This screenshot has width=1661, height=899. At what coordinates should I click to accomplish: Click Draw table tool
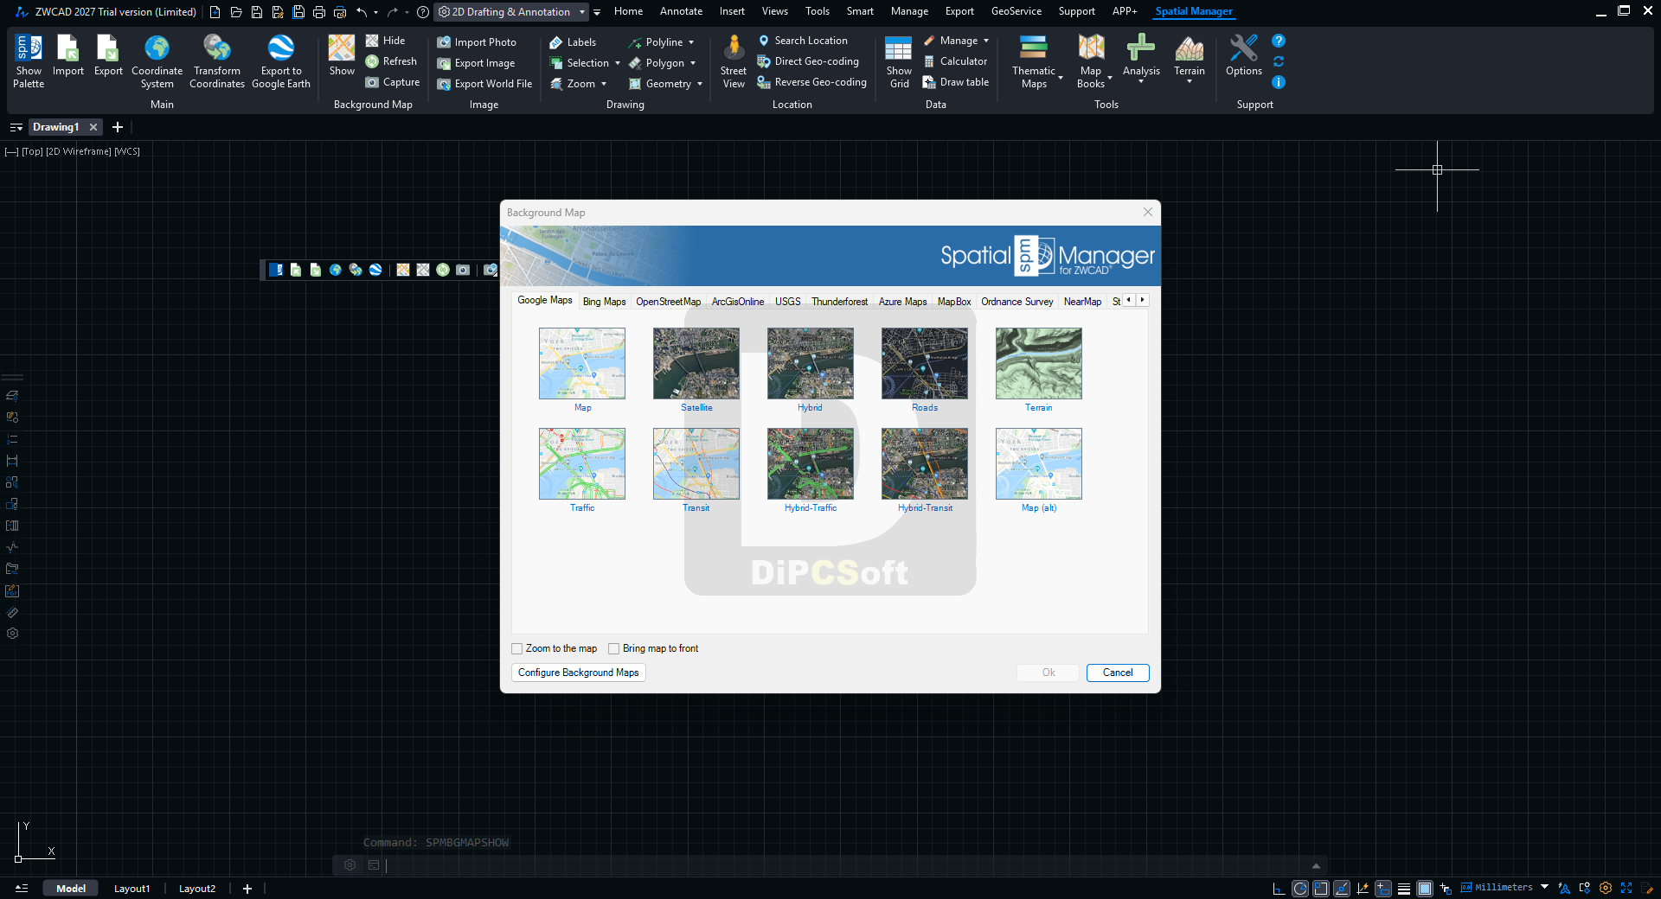click(956, 82)
